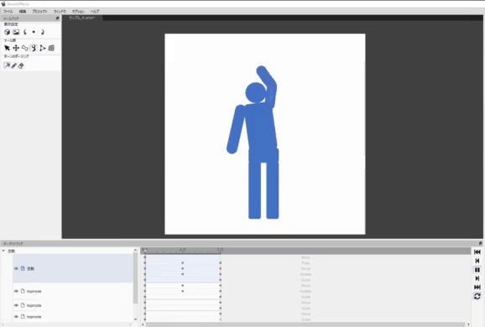The height and width of the screenshot is (327, 485).
Task: Click the page icon beside the selected 左腕 layer
Action: pos(23,269)
